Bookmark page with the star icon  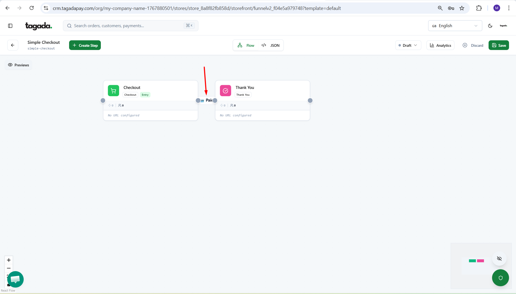(x=462, y=8)
